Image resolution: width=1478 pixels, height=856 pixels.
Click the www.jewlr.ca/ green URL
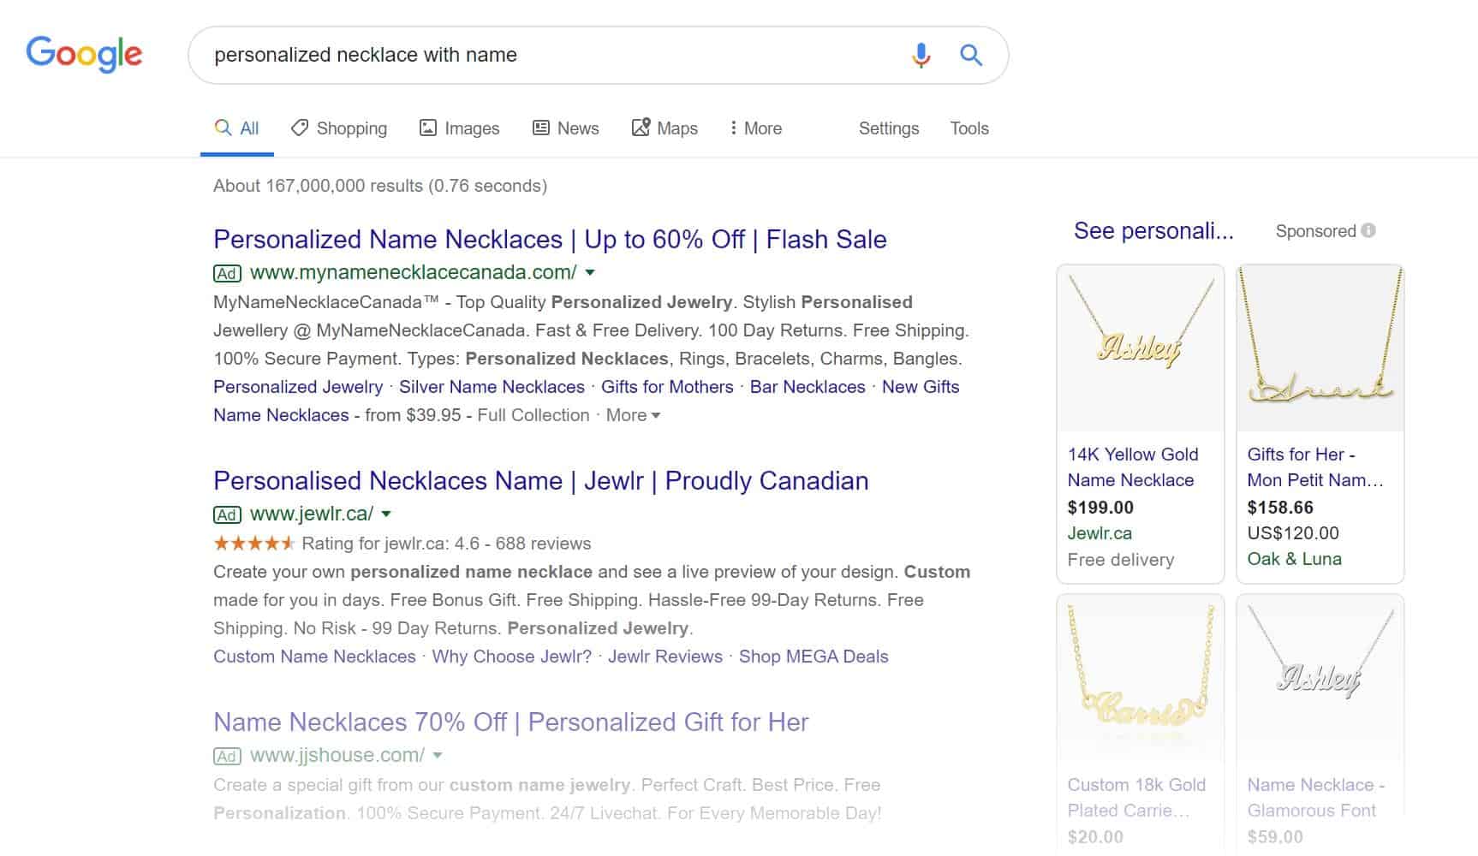312,514
